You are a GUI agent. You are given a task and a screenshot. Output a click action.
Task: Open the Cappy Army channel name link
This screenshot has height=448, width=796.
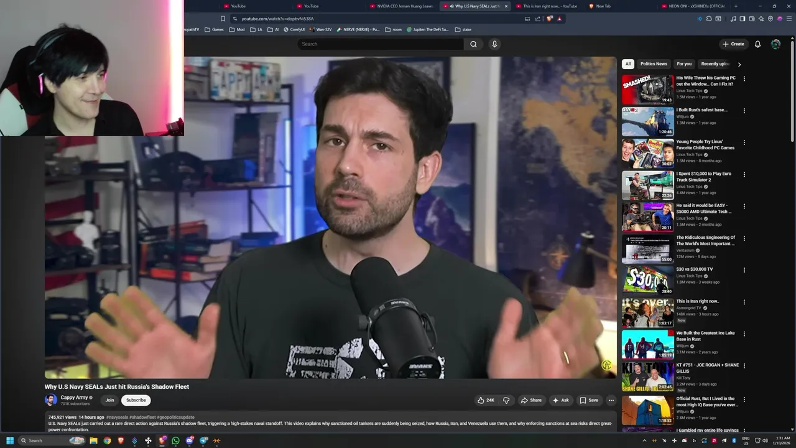[74, 398]
